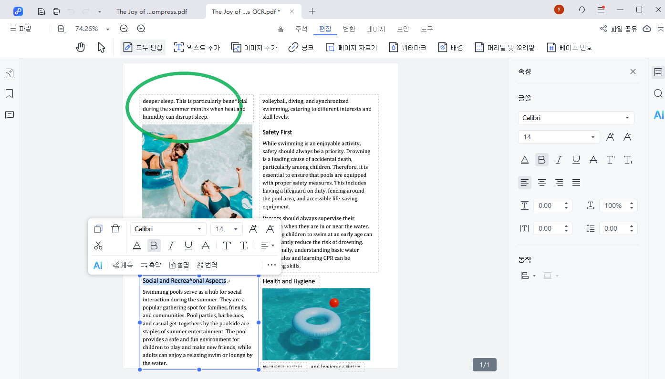Viewport: 665px width, 379px height.
Task: Open the search icon on right edge
Action: tap(658, 93)
